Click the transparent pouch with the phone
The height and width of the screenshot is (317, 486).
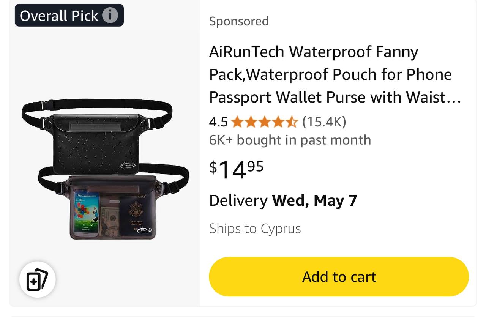point(113,207)
